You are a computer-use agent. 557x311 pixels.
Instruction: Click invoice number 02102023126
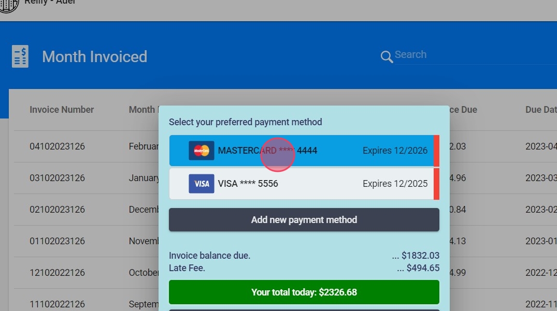[x=57, y=210]
